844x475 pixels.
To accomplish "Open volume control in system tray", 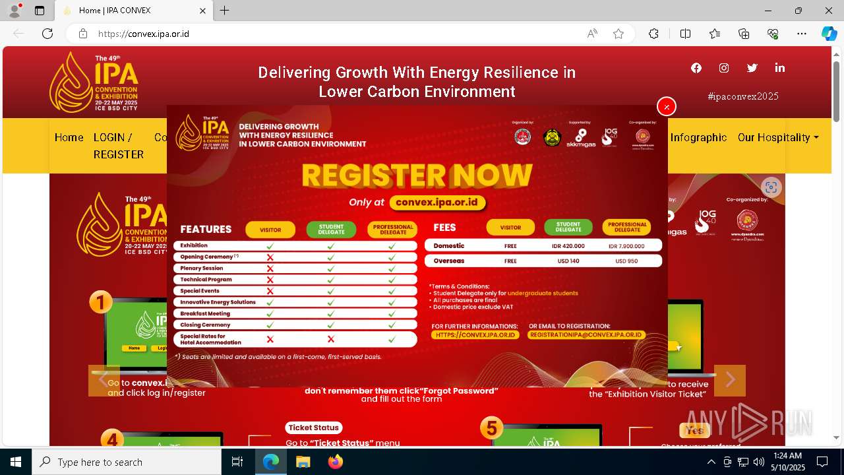I will point(759,462).
